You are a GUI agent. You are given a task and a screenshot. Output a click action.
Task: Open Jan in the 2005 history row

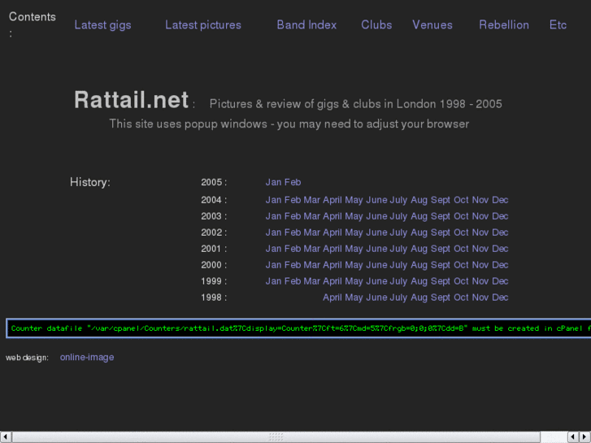[273, 182]
